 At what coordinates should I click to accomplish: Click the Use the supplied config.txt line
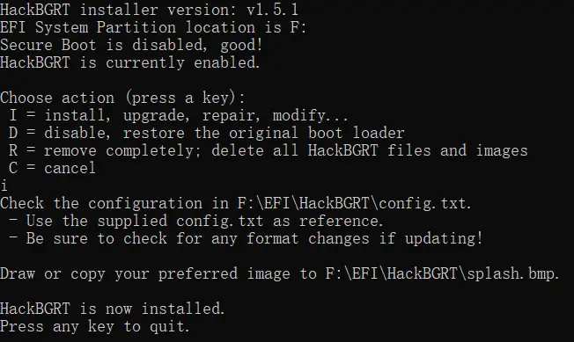[x=195, y=221]
